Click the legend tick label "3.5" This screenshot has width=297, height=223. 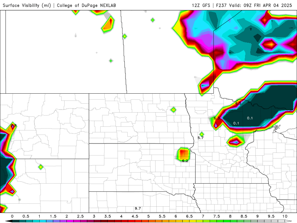click(108, 216)
